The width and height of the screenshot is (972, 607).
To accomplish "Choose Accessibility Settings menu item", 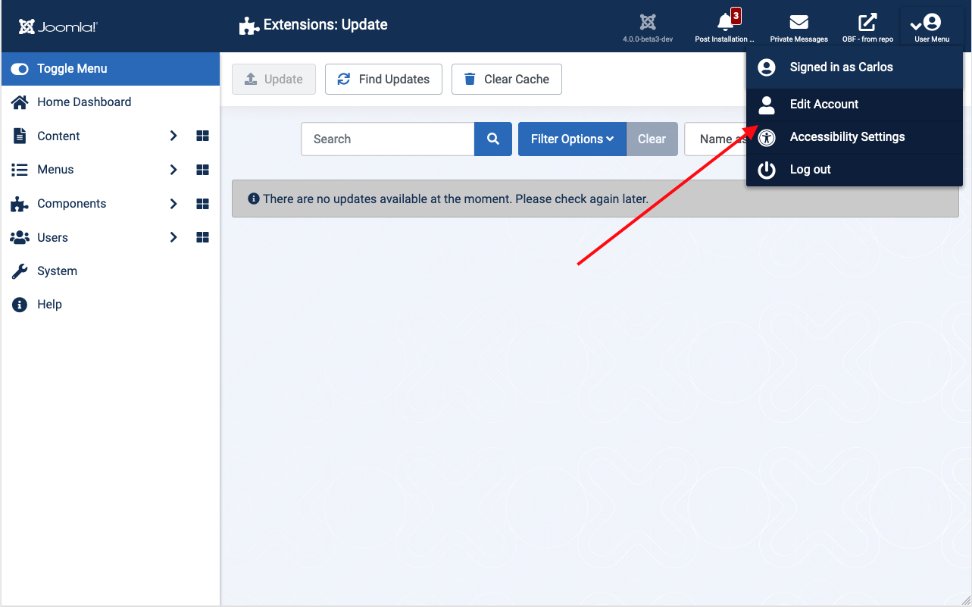I will [x=847, y=137].
